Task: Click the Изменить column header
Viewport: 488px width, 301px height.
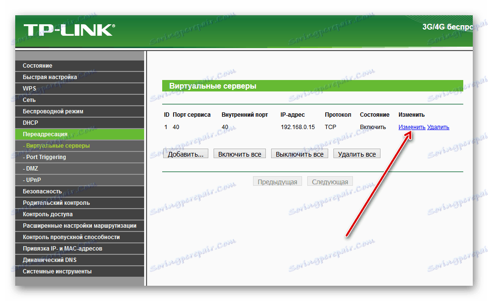Action: 411,115
